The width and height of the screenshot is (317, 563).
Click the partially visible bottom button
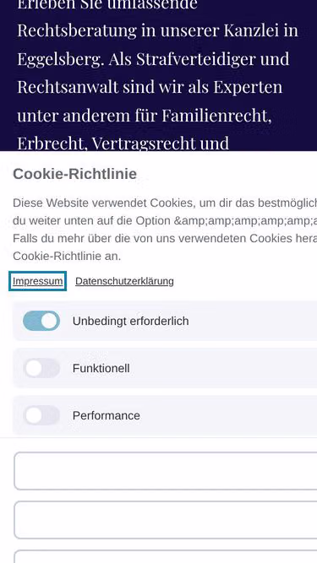click(x=166, y=556)
